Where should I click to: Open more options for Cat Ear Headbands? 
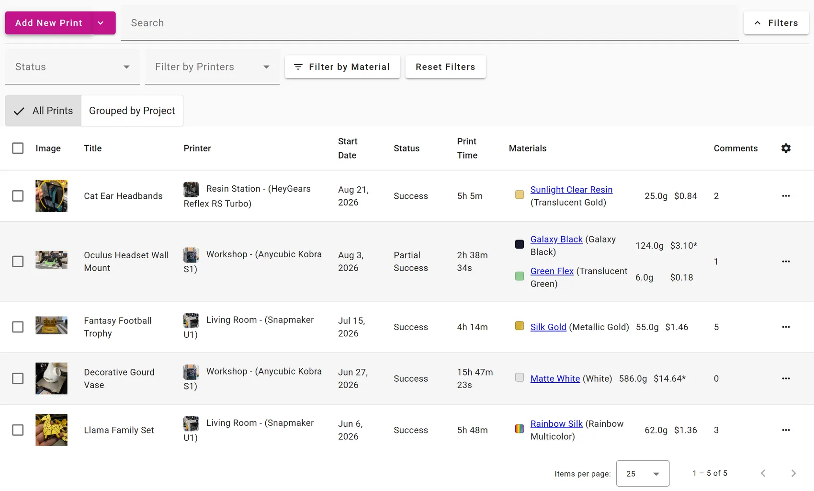786,196
